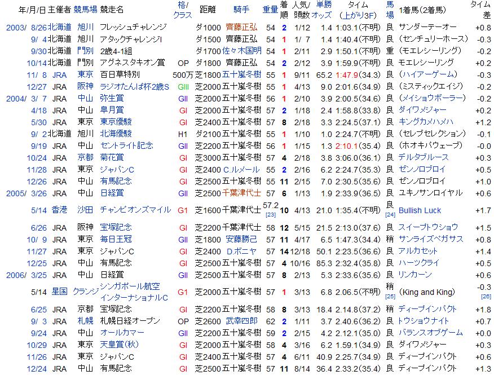The height and width of the screenshot is (375, 494).
Task: Click the 重量 header link
Action: [x=270, y=10]
